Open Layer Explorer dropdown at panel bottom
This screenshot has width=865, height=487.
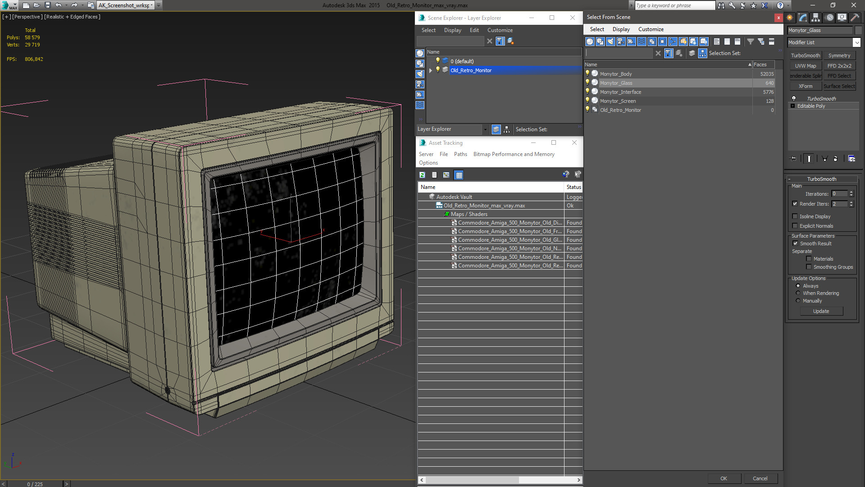coord(485,129)
